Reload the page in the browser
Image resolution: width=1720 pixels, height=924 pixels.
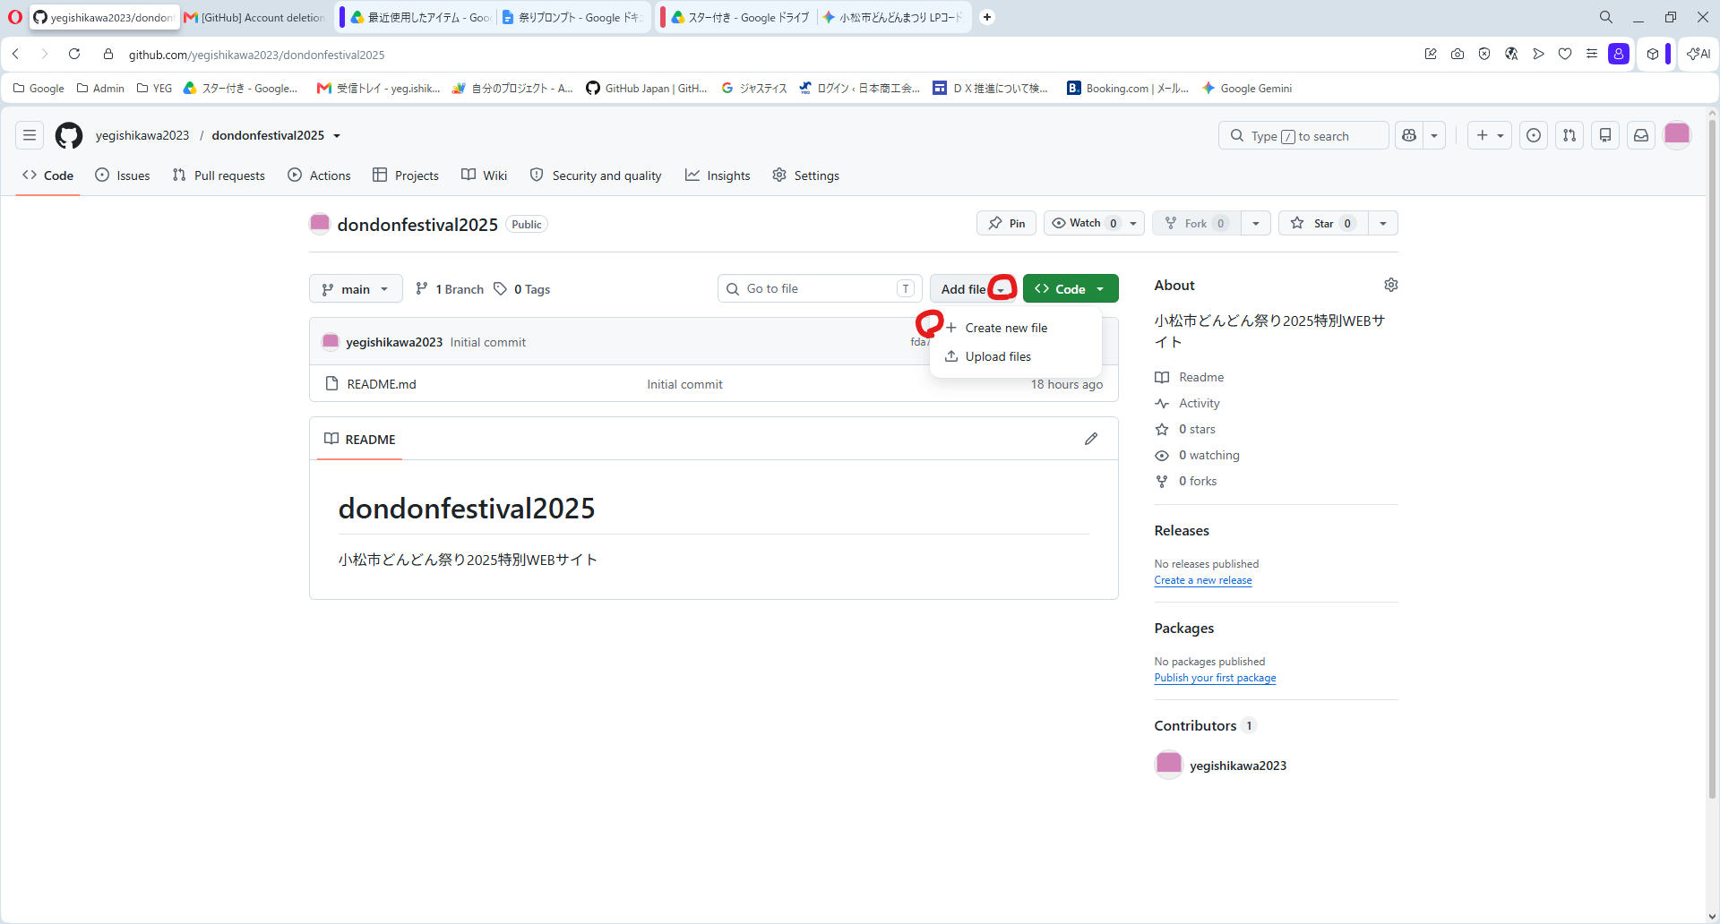coord(74,54)
